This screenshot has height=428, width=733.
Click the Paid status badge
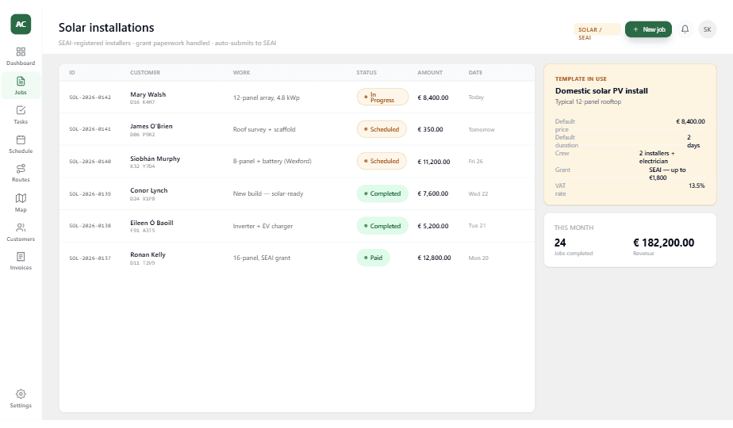[x=373, y=258]
